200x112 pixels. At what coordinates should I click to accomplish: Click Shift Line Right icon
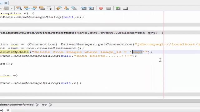tap(91, 8)
